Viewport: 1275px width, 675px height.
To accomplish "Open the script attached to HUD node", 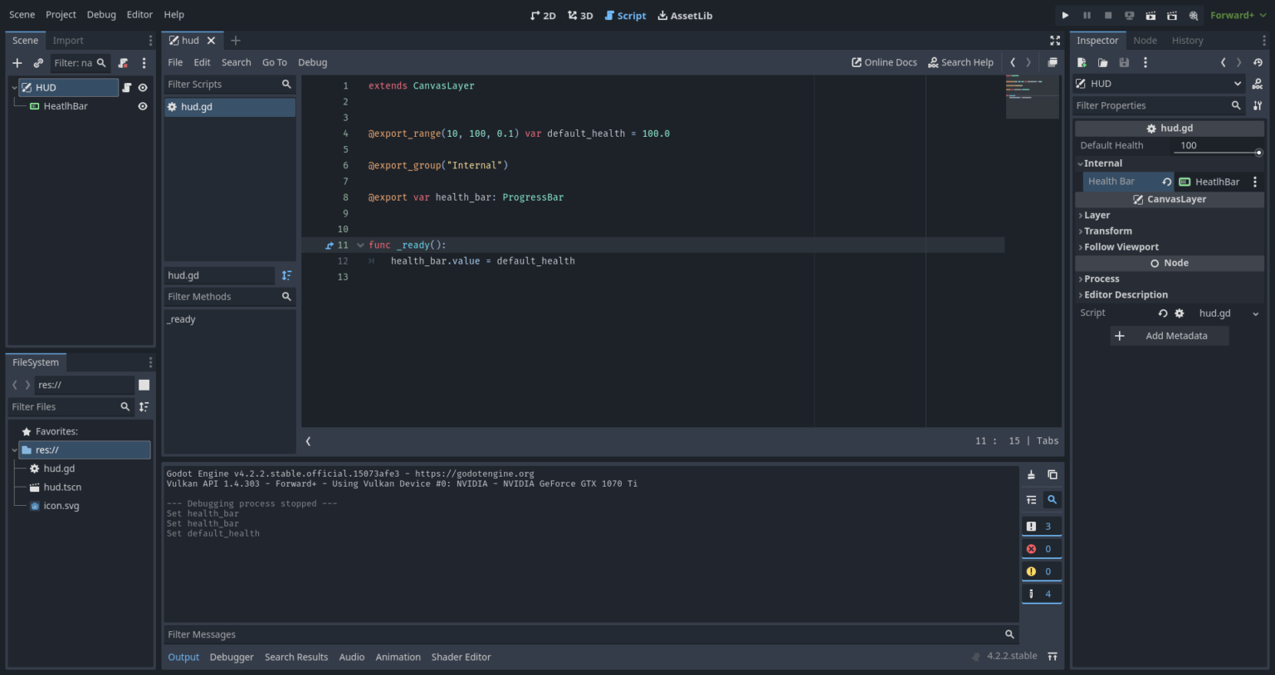I will [127, 88].
